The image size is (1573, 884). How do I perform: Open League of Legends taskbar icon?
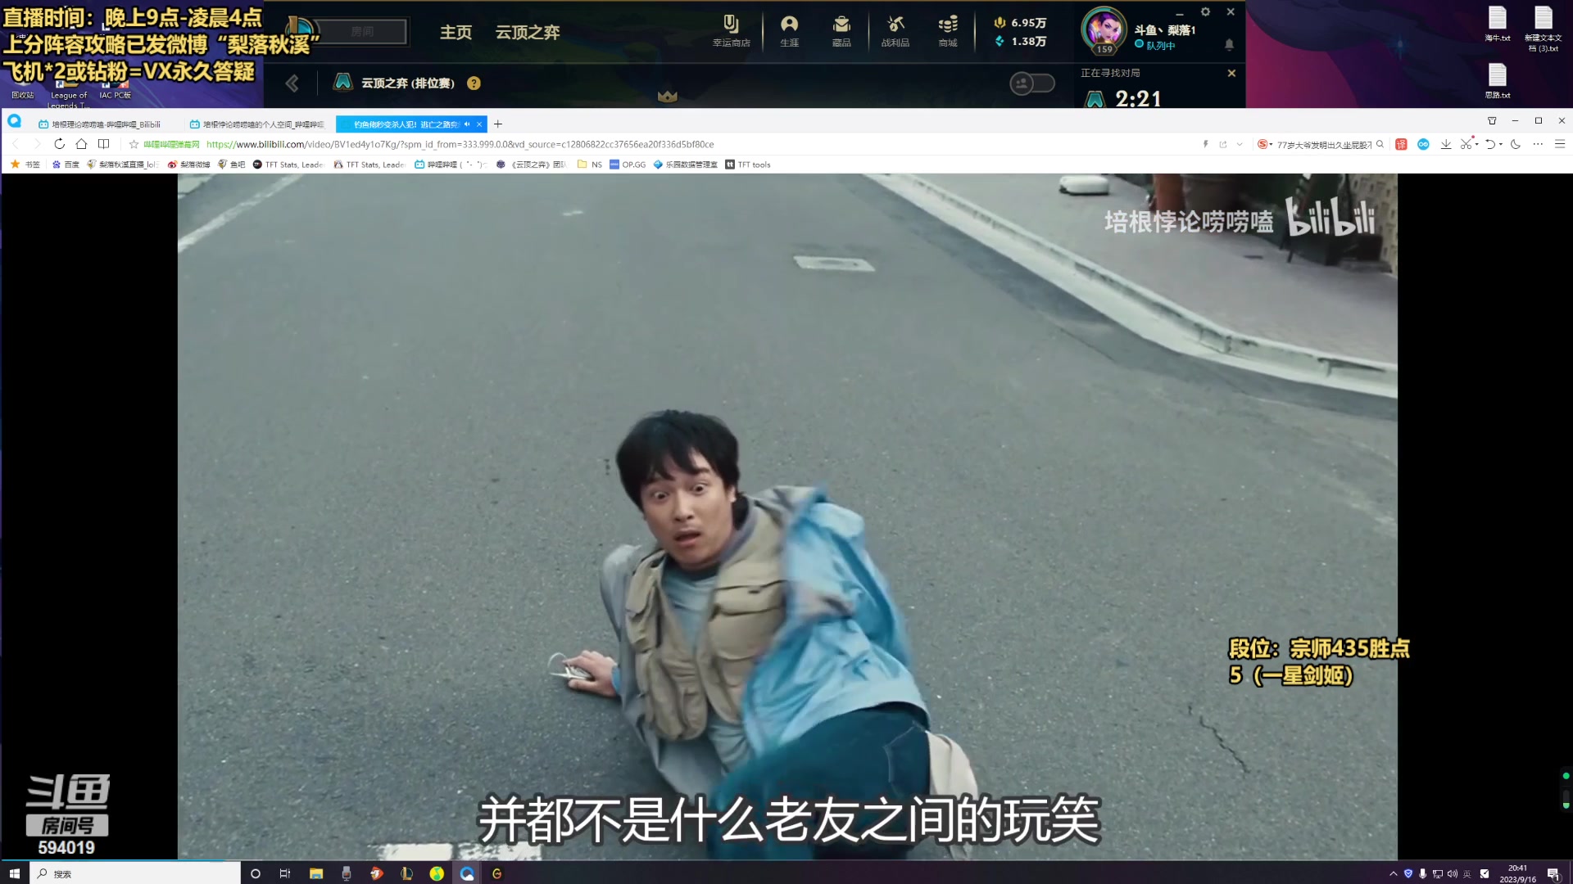(406, 873)
